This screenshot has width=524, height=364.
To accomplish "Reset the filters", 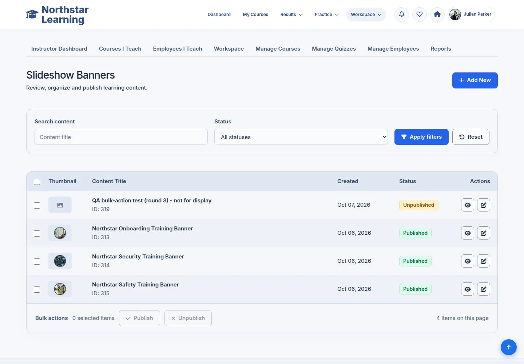I will [x=471, y=137].
